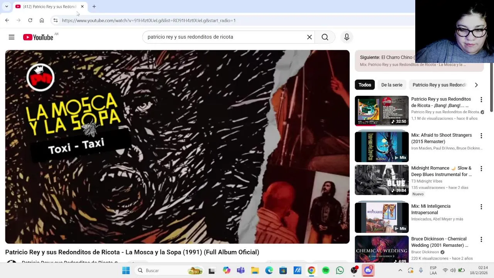Launch Copilot from the taskbar
This screenshot has width=494, height=278.
click(227, 270)
